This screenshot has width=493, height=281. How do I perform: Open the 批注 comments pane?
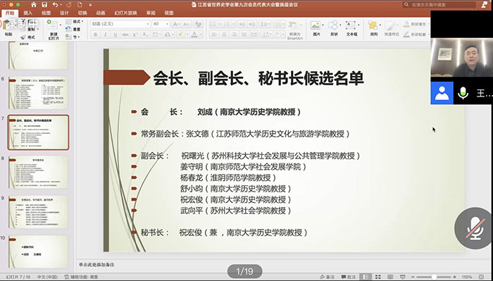pos(349,277)
